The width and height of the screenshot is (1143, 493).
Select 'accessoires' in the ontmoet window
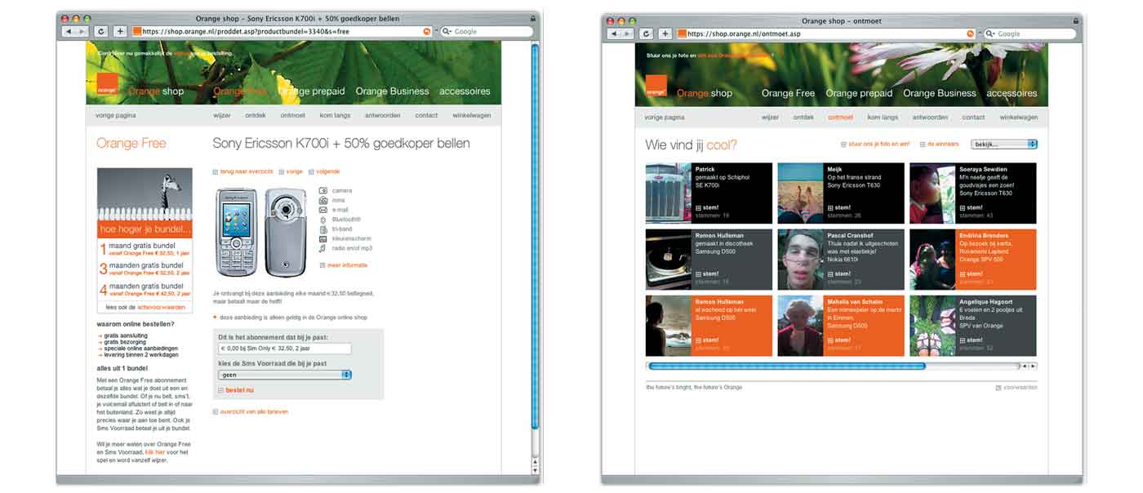tap(1012, 93)
